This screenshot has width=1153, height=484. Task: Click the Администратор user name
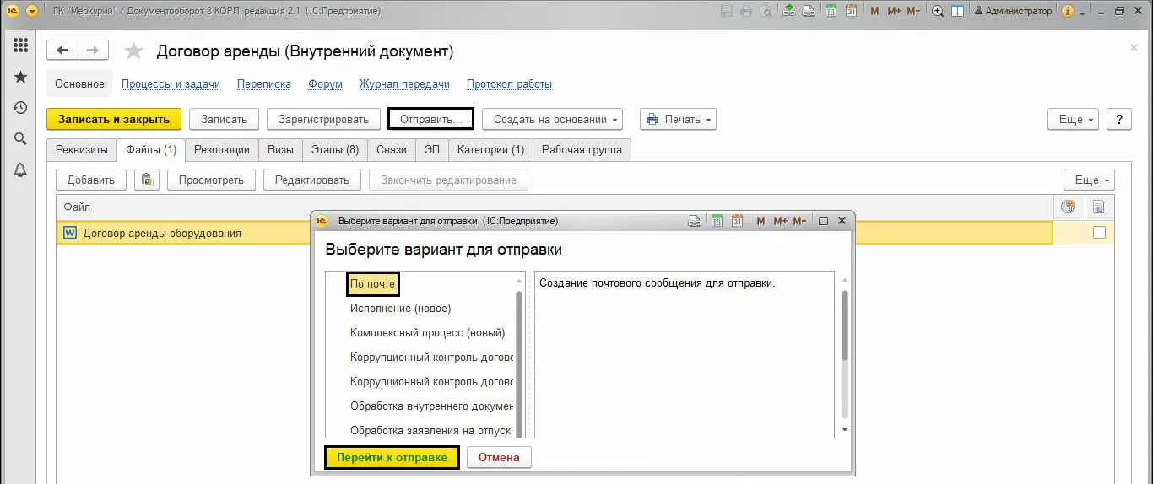point(1019,11)
